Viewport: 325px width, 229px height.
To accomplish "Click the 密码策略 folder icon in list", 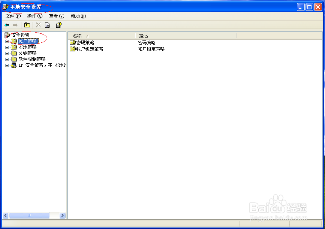I will pos(73,42).
